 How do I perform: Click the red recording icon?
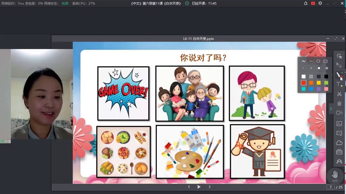[x=313, y=4]
